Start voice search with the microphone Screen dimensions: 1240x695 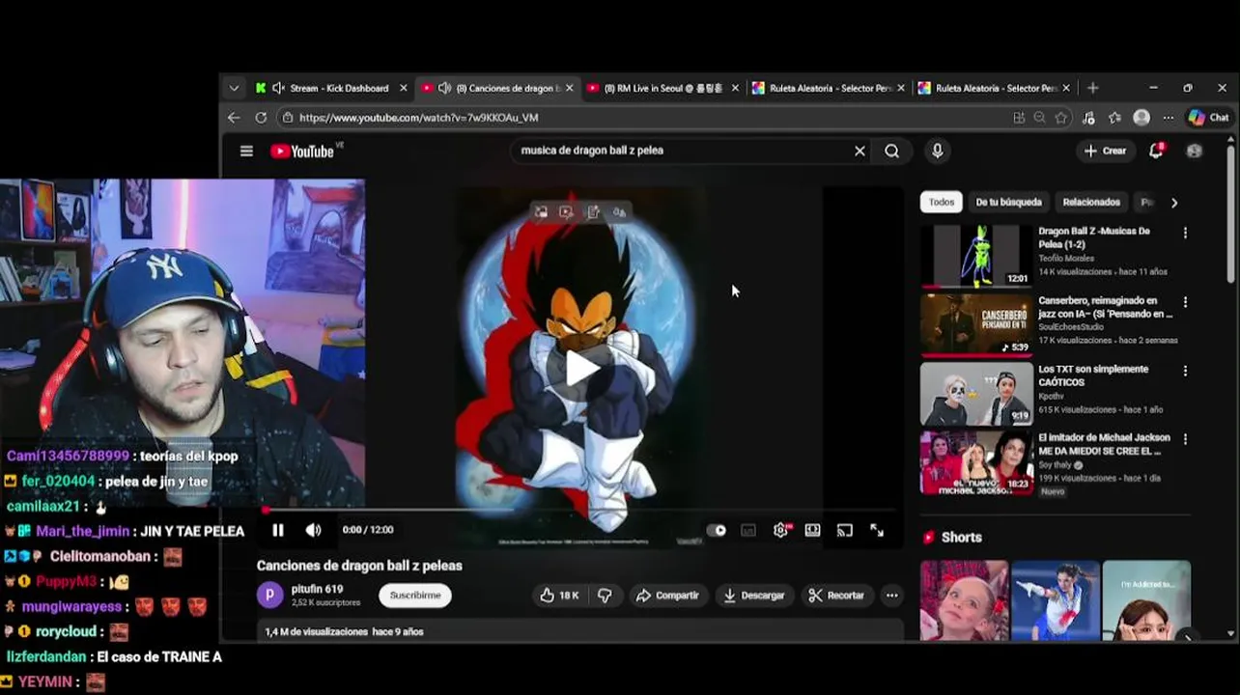(937, 151)
